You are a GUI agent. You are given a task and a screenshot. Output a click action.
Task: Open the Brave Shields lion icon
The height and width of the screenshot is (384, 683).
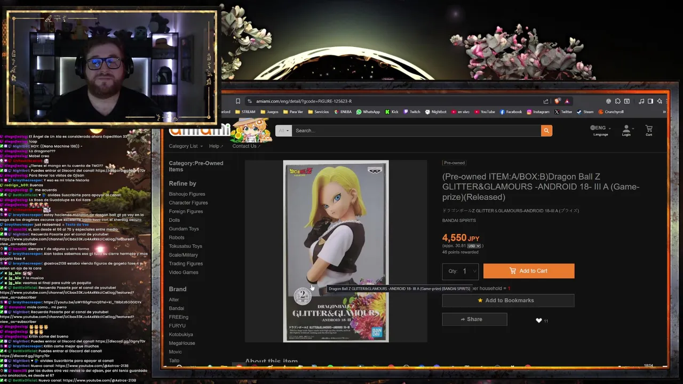[x=558, y=101]
